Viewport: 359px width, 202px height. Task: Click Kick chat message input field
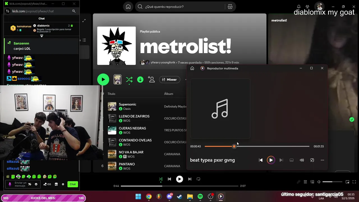pyautogui.click(x=20, y=184)
